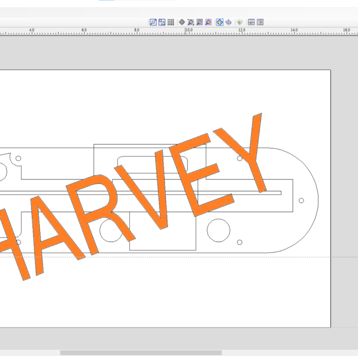
Task: Tile windows horizontally using the toolbar icon
Action: tap(252, 22)
